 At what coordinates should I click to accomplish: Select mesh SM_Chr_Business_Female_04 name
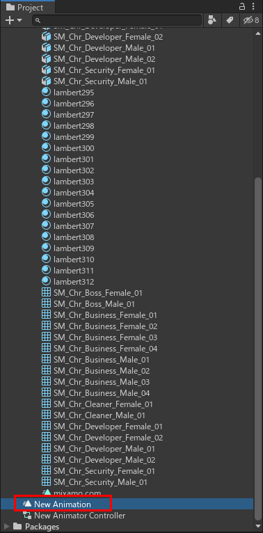105,349
